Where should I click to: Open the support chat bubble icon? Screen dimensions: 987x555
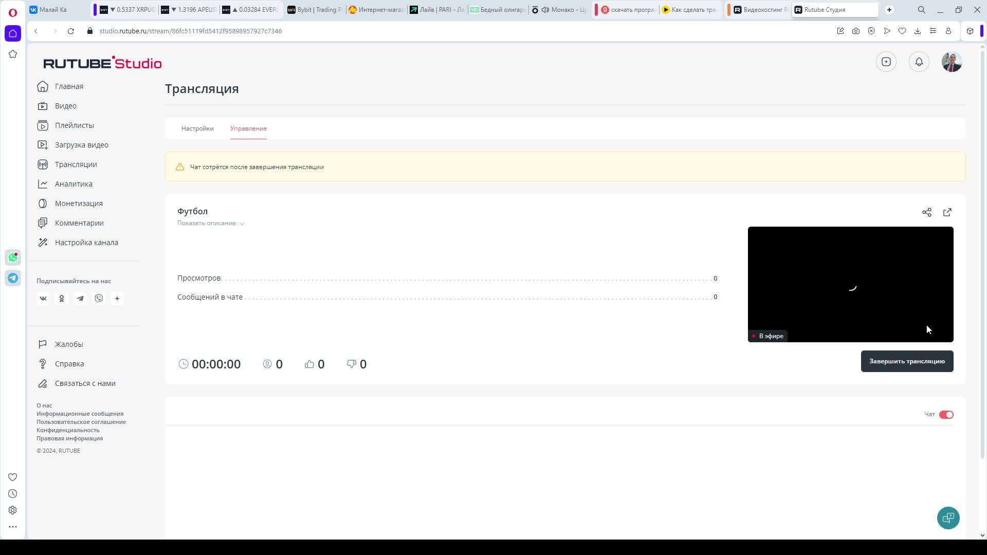click(x=948, y=517)
